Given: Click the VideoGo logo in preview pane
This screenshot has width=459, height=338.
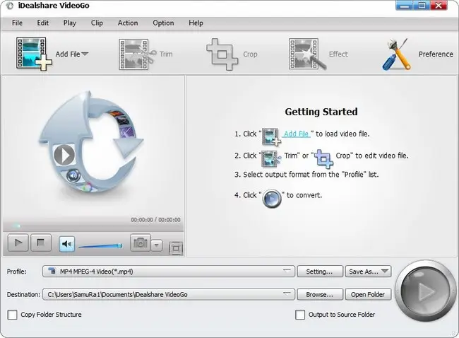Looking at the screenshot, I should click(91, 142).
